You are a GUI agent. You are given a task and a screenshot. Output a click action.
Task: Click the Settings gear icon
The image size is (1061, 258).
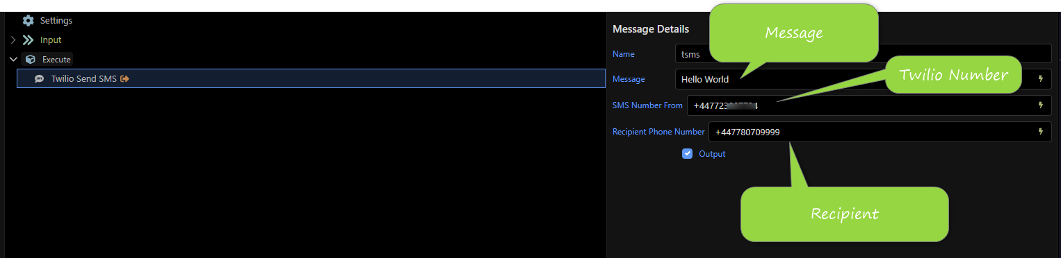tap(29, 21)
